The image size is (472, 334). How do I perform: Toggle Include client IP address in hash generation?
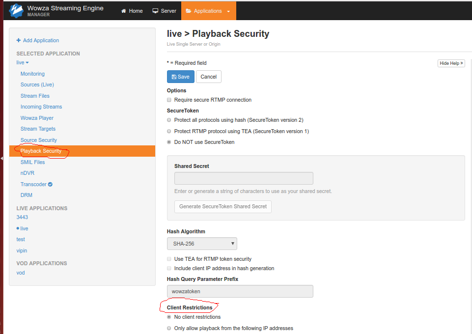pos(169,268)
